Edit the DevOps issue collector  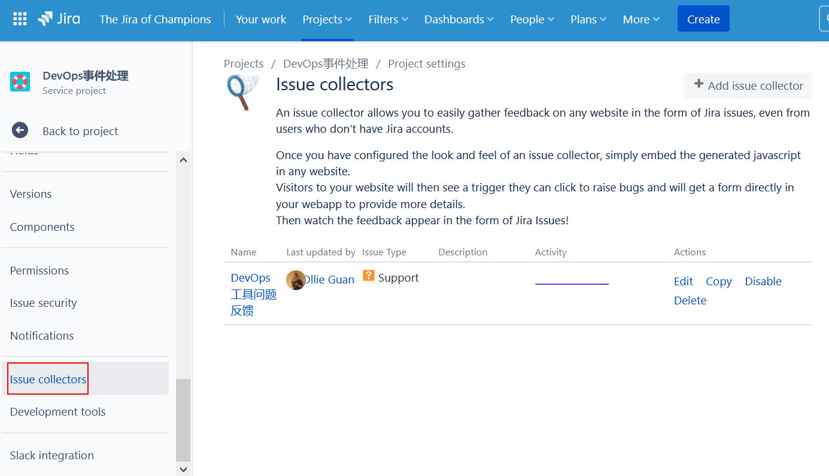click(683, 281)
